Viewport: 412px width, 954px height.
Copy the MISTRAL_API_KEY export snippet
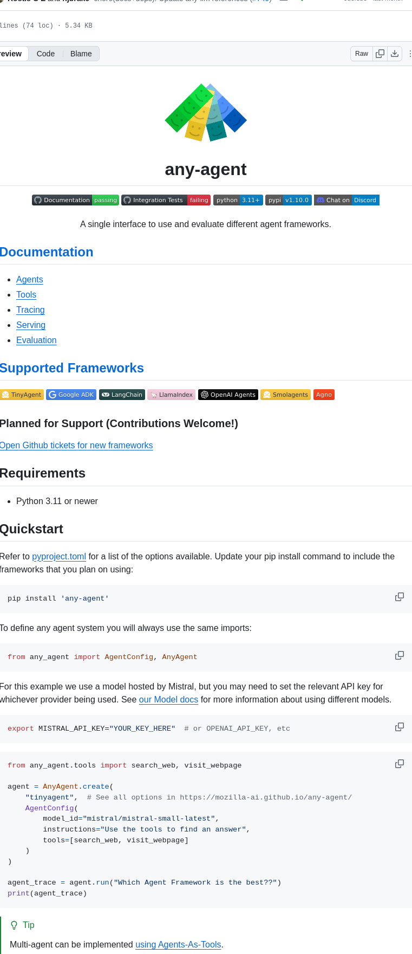click(399, 727)
